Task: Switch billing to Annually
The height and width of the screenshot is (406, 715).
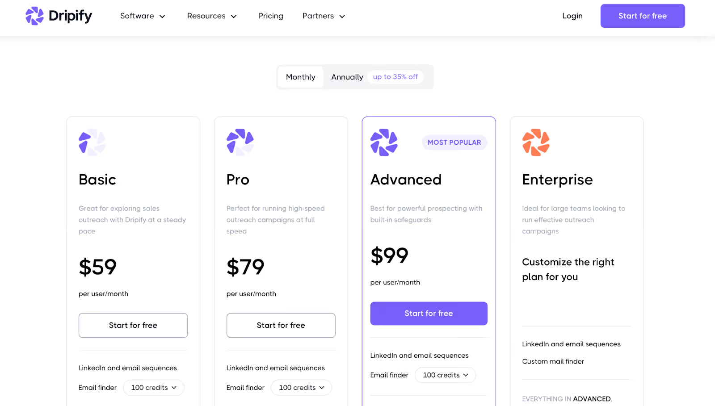Action: click(x=347, y=77)
